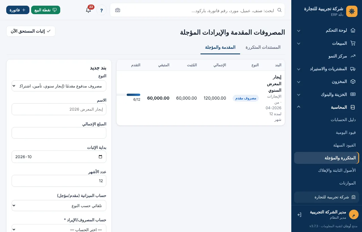Click the الاسم input field
Screen dimensions: 362x232
(59, 109)
